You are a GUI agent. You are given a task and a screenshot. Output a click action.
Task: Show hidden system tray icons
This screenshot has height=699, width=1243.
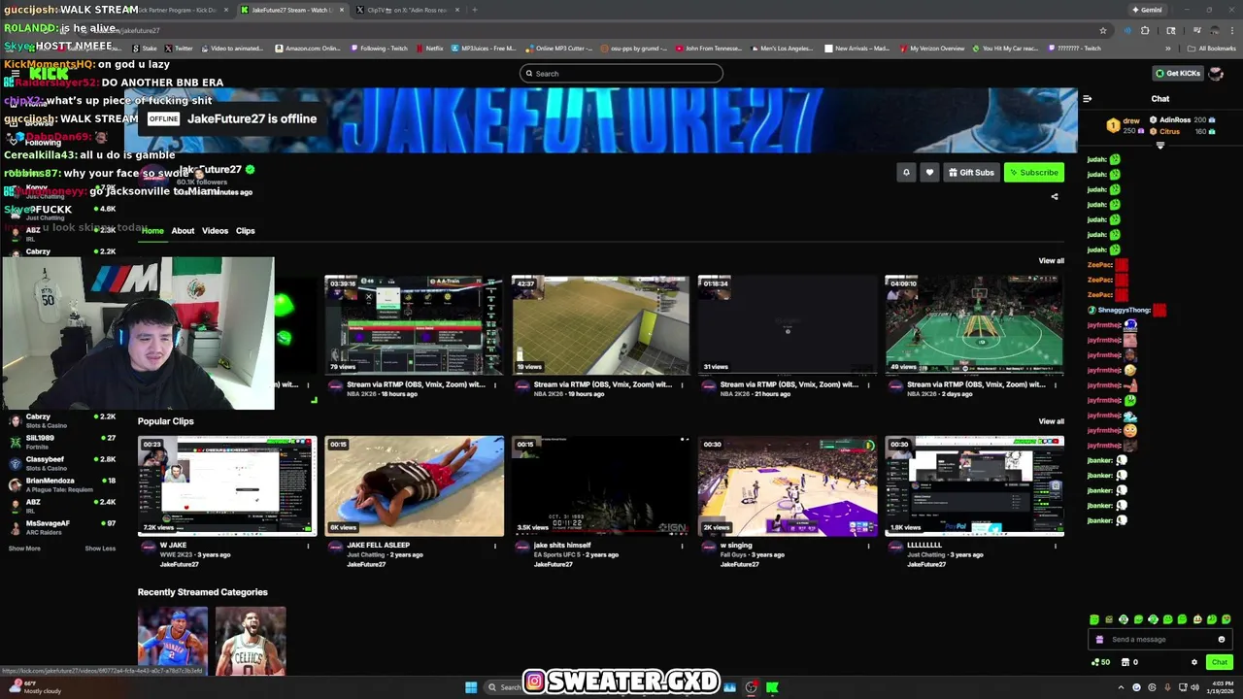(x=1122, y=687)
